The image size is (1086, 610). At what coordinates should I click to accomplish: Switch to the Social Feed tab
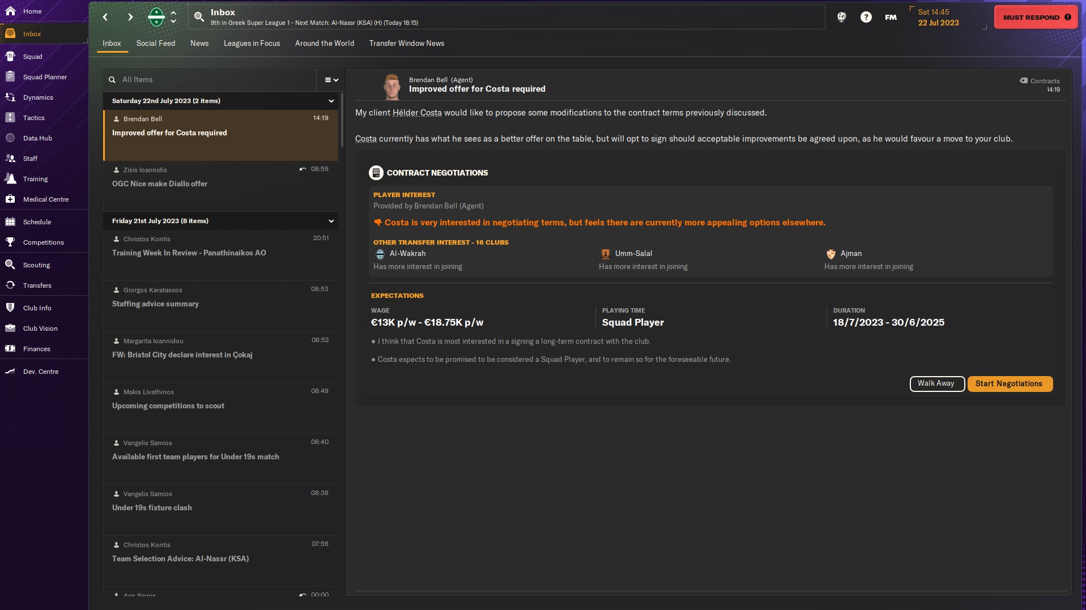click(155, 43)
